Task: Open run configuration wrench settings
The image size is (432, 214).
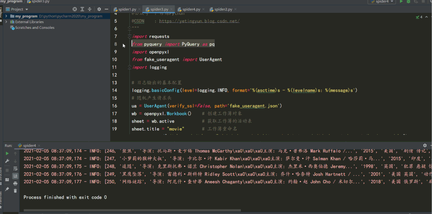Action: click(7, 161)
